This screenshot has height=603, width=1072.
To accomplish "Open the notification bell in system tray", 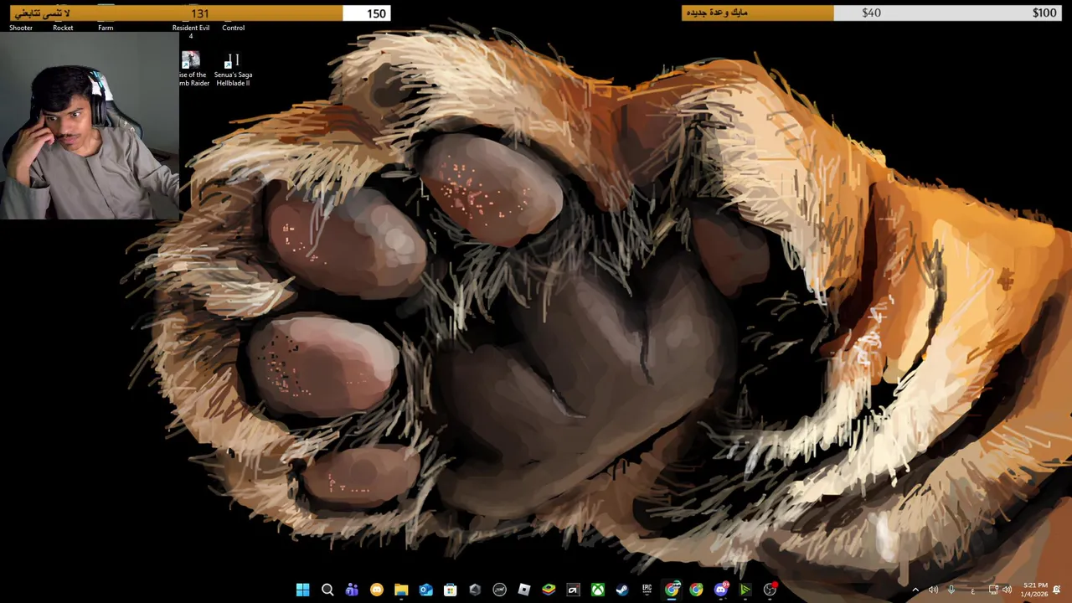I will tap(1057, 590).
